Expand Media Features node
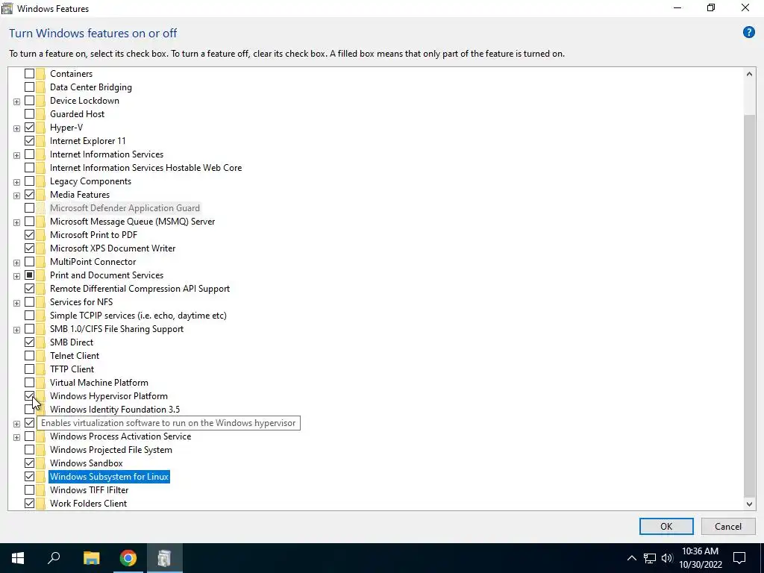Screen dimensions: 764x573 point(16,196)
